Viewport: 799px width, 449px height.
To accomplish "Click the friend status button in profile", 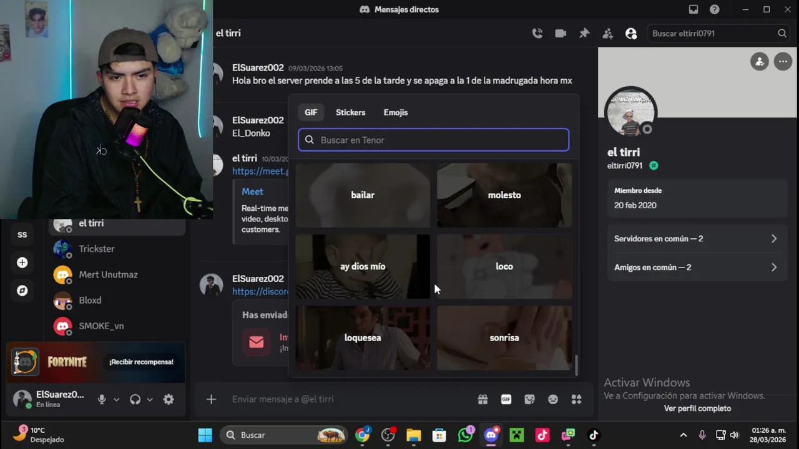I will click(760, 62).
